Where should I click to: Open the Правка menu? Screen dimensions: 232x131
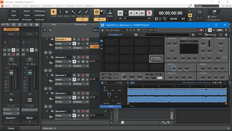pyautogui.click(x=16, y=6)
